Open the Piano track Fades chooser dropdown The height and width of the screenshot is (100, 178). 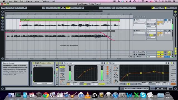click(x=139, y=33)
